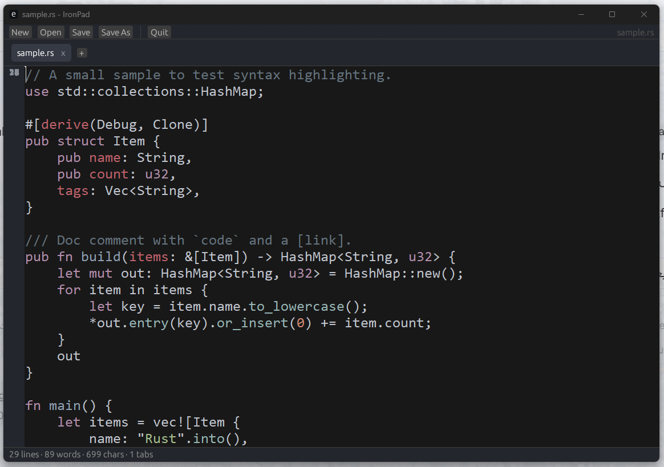This screenshot has width=664, height=467.
Task: Click the 'let items = vec![Item {' line
Action: [149, 422]
